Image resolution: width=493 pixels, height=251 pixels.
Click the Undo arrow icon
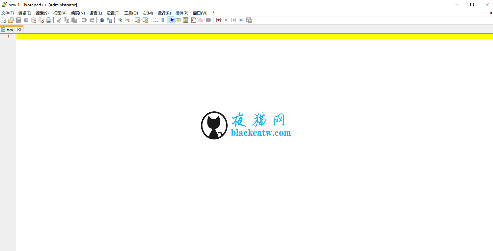click(x=84, y=20)
